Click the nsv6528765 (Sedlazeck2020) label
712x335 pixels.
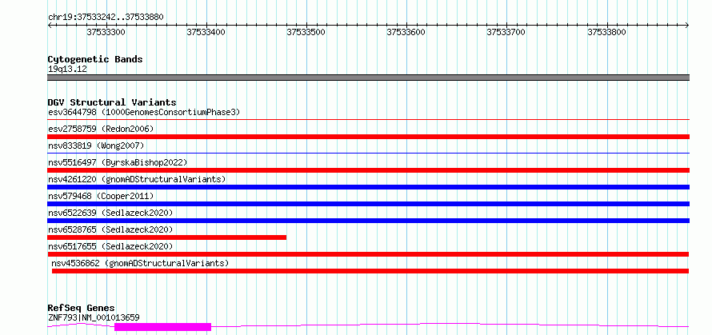(x=110, y=229)
